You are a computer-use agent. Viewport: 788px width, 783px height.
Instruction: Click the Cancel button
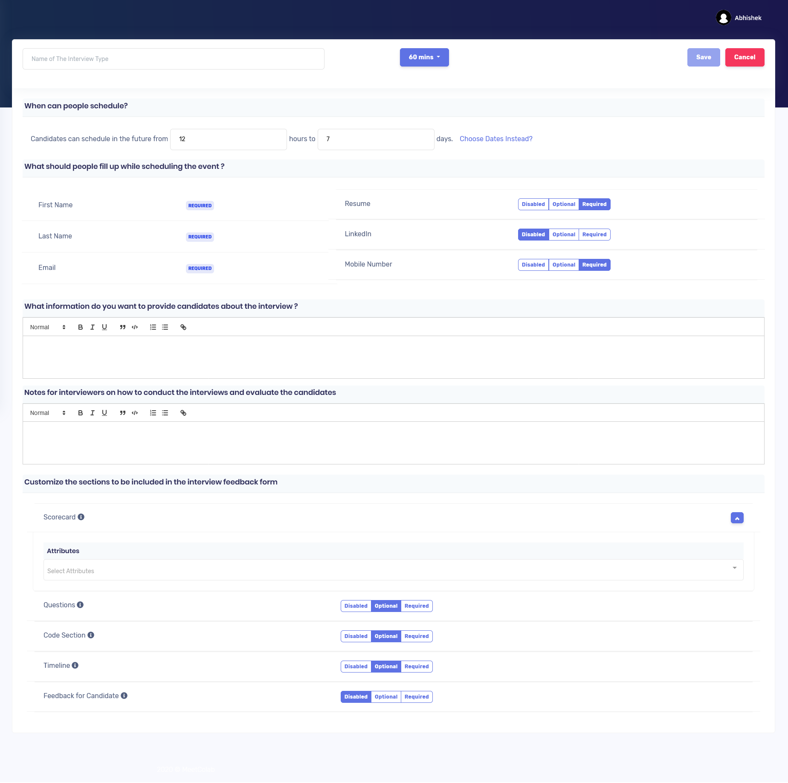tap(745, 57)
